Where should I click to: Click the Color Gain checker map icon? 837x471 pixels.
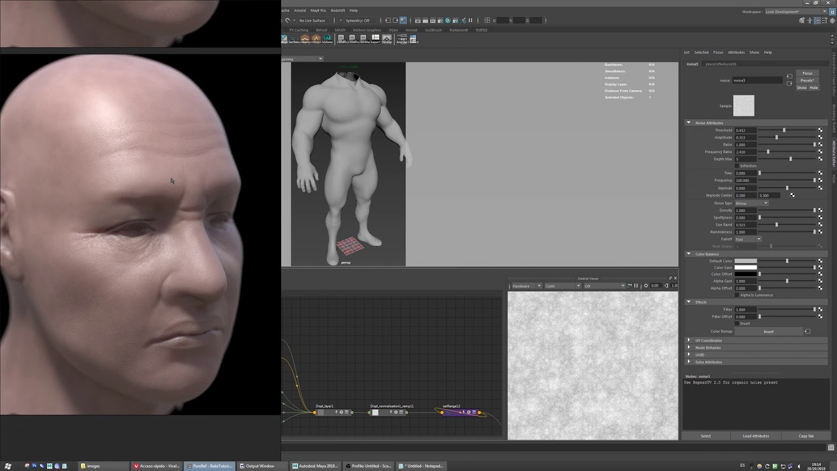[820, 268]
